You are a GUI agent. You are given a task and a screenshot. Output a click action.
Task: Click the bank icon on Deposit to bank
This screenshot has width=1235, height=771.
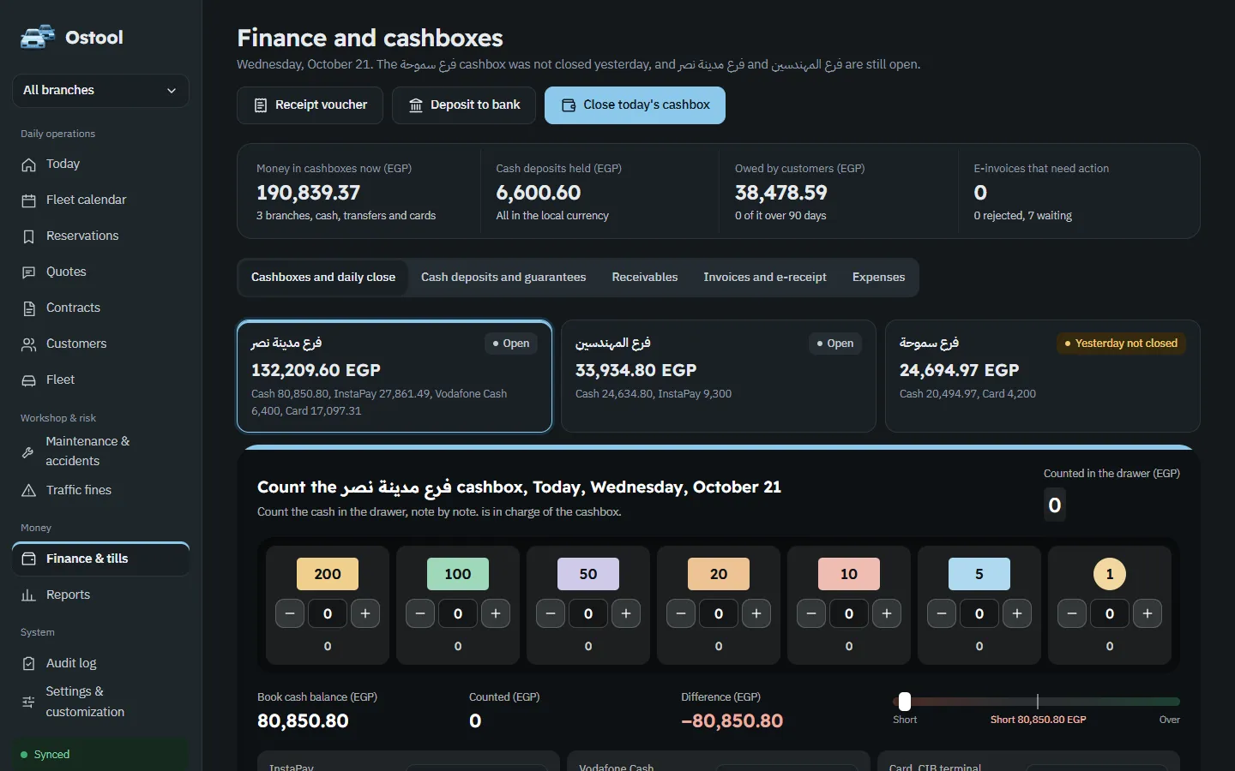tap(416, 105)
